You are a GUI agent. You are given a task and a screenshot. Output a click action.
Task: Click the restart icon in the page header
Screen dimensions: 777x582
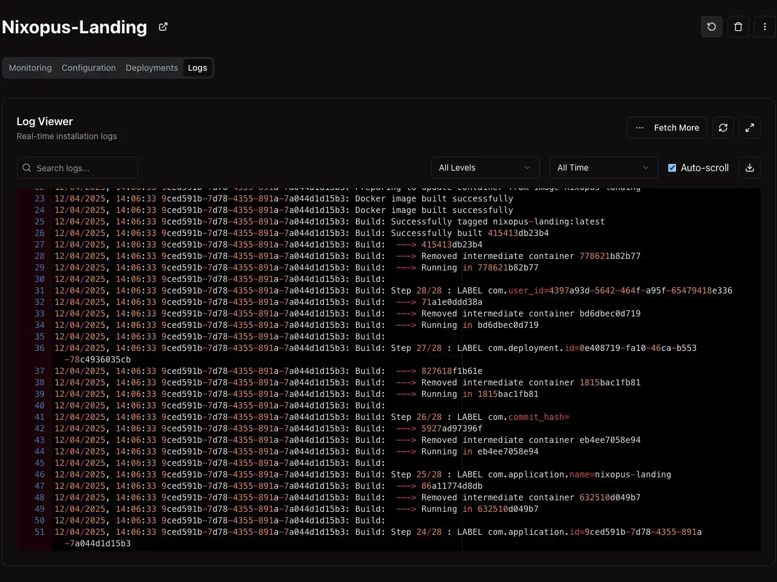pyautogui.click(x=712, y=27)
